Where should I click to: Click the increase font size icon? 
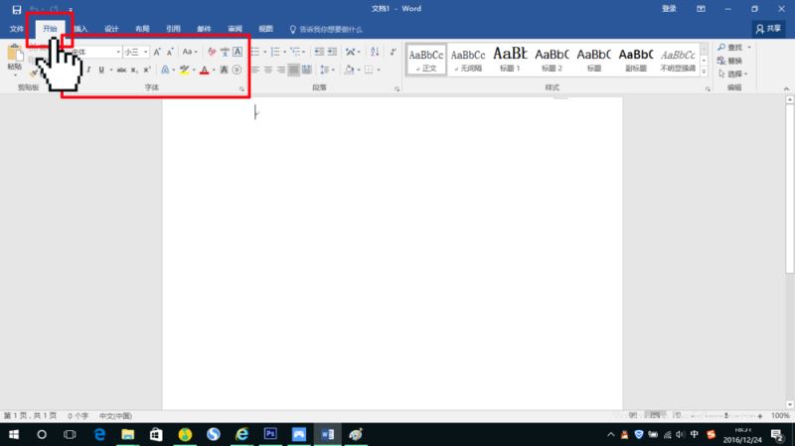(157, 52)
